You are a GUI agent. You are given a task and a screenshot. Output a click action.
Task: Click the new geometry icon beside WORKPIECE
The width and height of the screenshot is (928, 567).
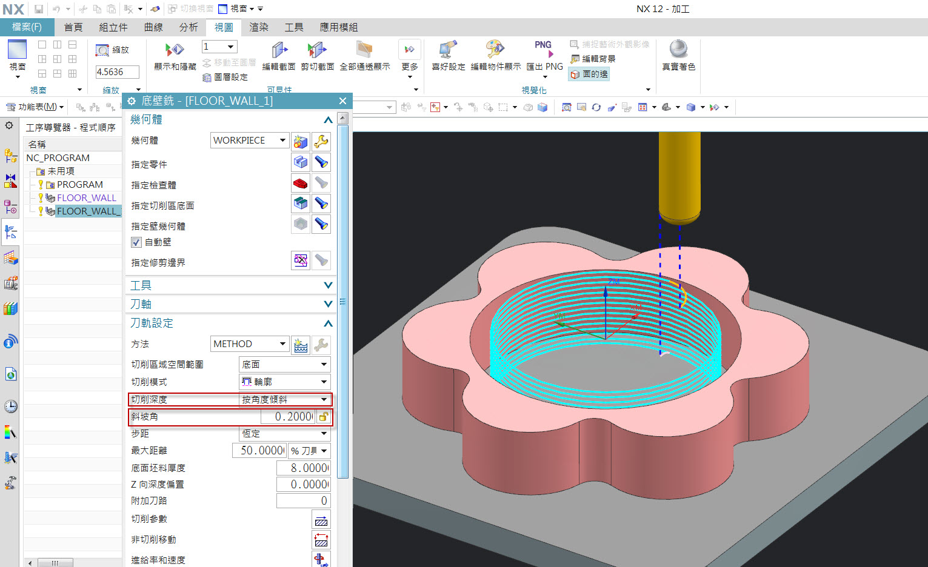click(x=301, y=141)
